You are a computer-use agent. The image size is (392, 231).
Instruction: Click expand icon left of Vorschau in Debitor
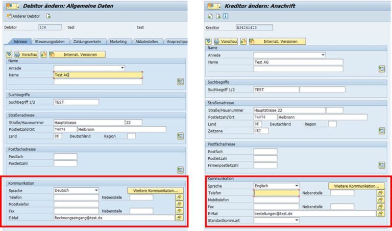pyautogui.click(x=9, y=54)
